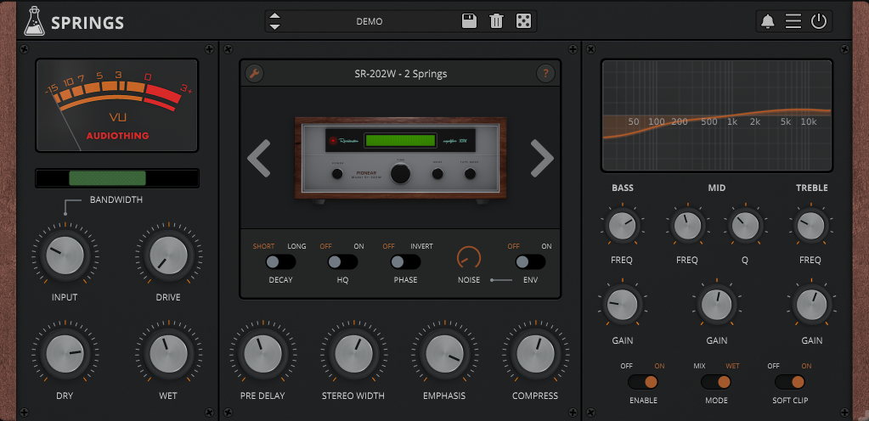Click the power bypass icon
The height and width of the screenshot is (421, 869).
[819, 21]
